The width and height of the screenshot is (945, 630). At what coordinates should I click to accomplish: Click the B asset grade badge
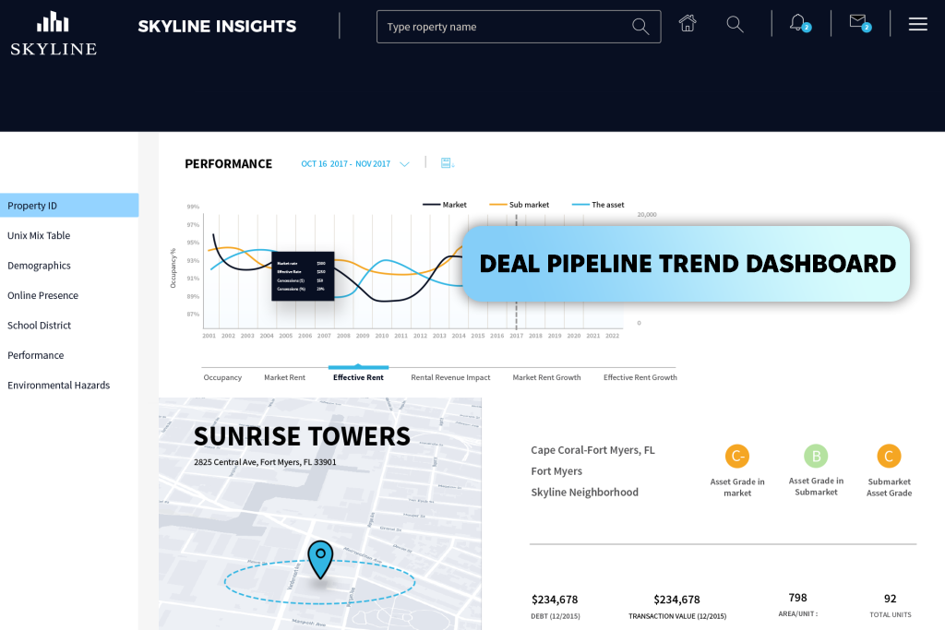[816, 456]
